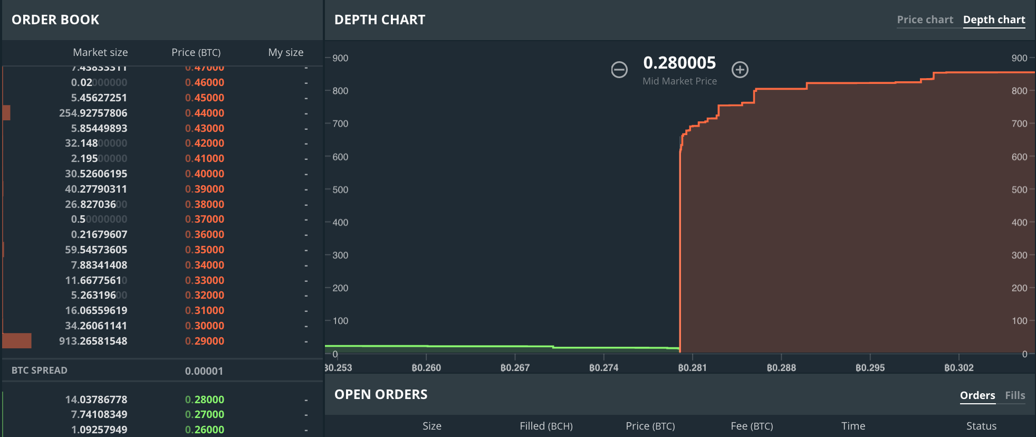Click the My size column header

pyautogui.click(x=286, y=52)
